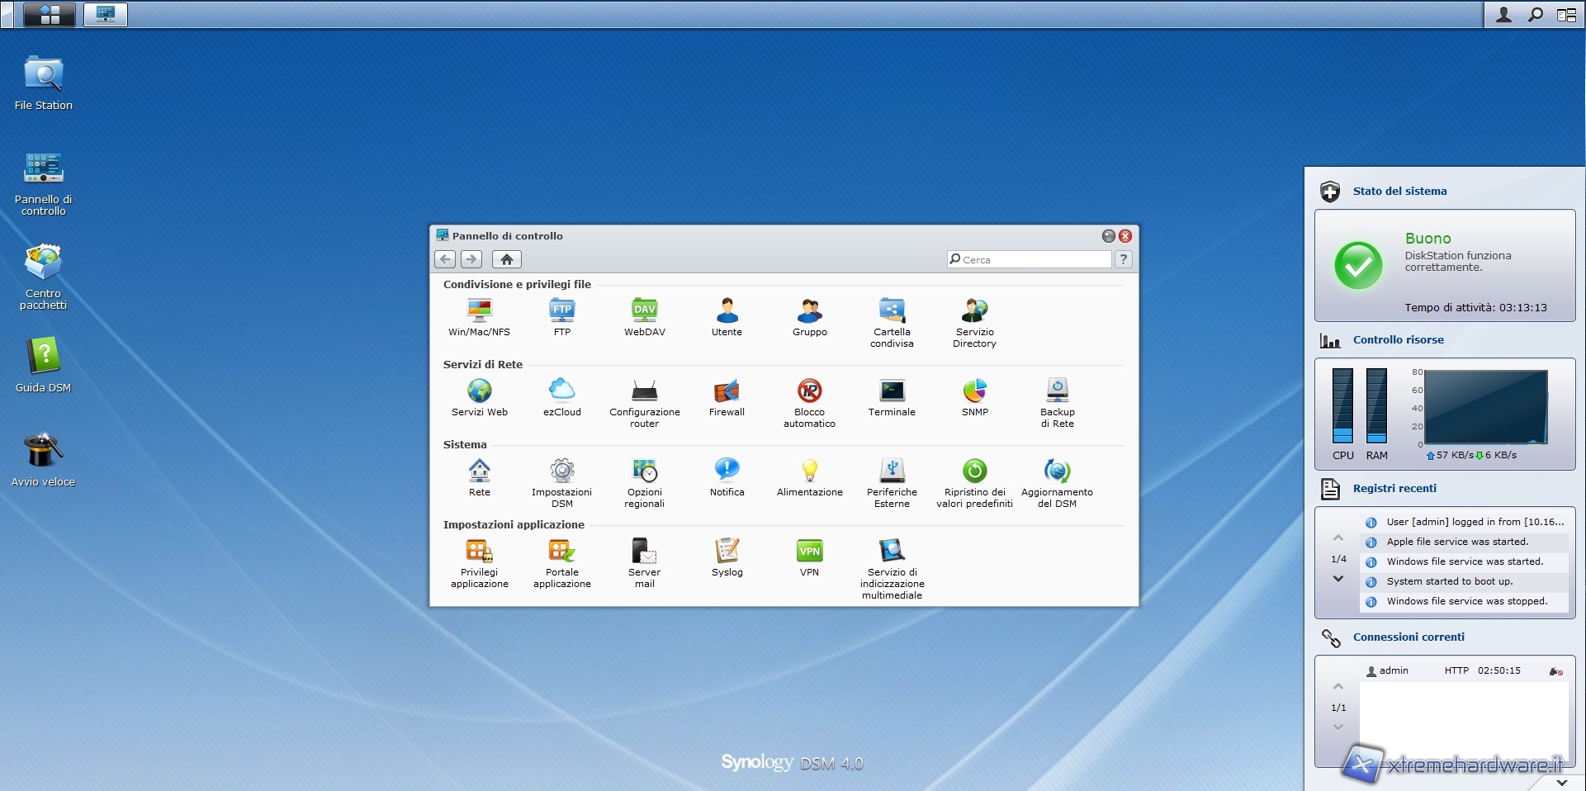Click the Control Panel help button
1586x791 pixels.
1124,259
